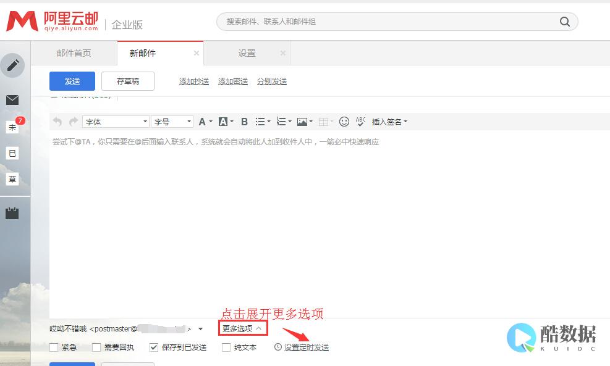
Task: Insert a numbered list
Action: tap(281, 122)
